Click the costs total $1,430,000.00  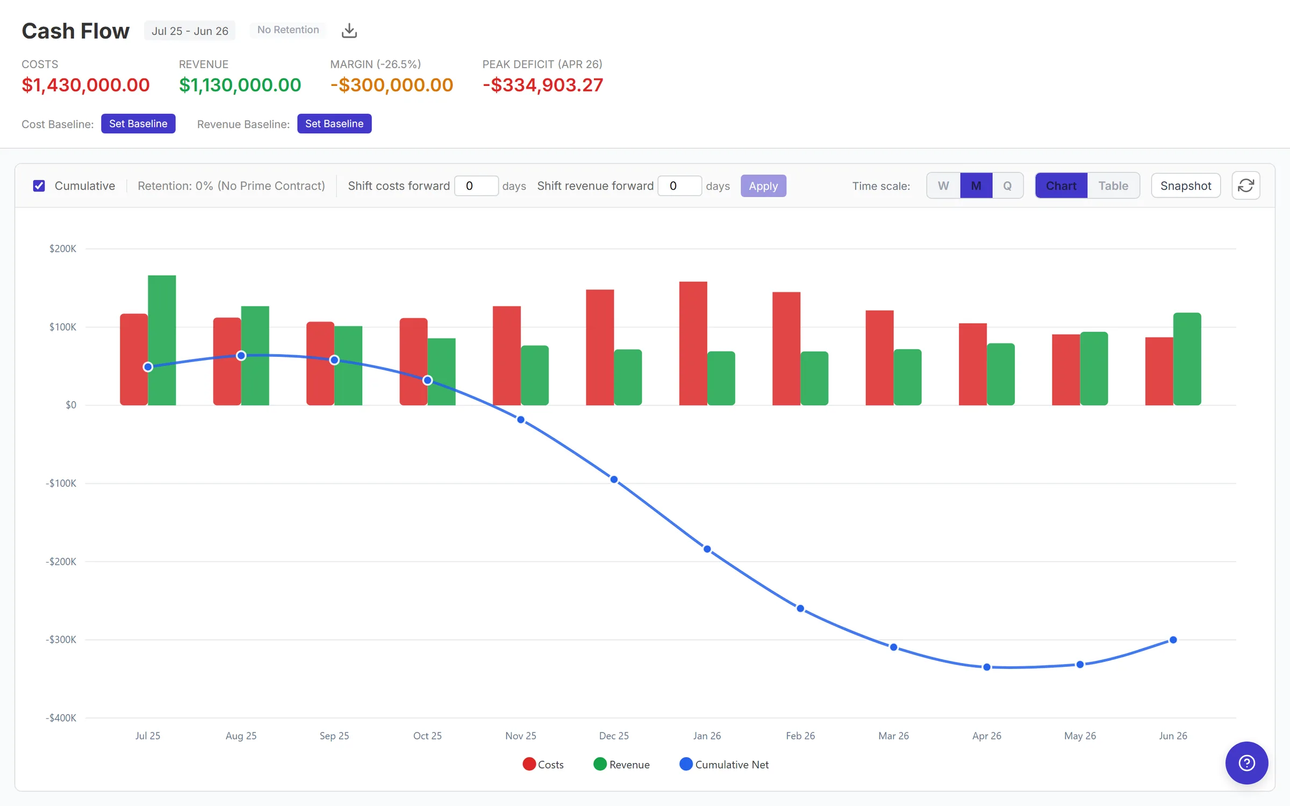point(85,85)
